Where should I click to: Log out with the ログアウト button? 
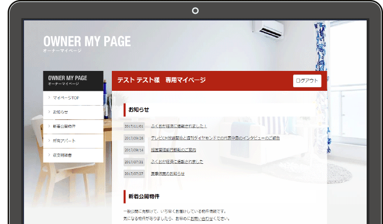tap(307, 81)
